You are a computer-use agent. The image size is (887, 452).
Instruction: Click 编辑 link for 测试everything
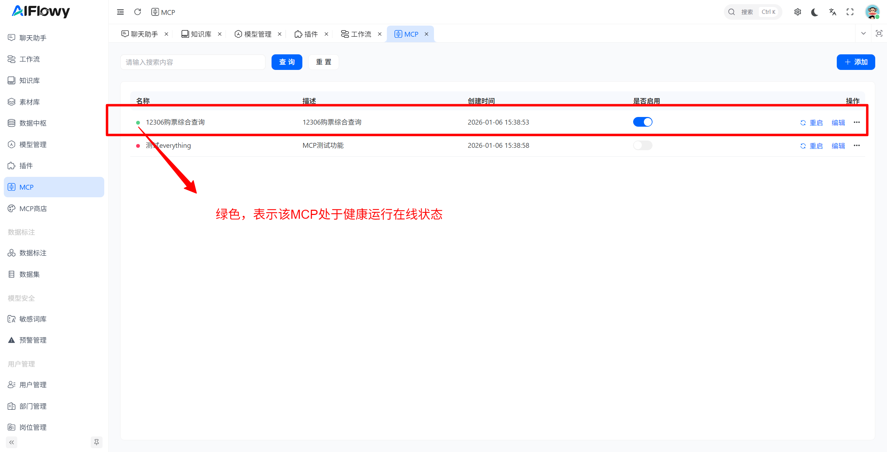click(838, 146)
